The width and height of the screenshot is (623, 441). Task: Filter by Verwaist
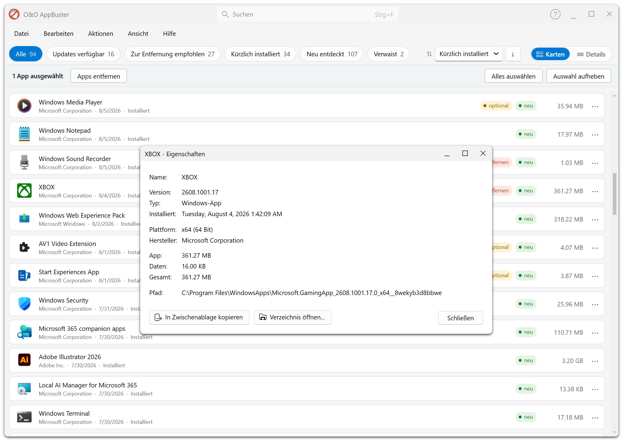pyautogui.click(x=389, y=54)
